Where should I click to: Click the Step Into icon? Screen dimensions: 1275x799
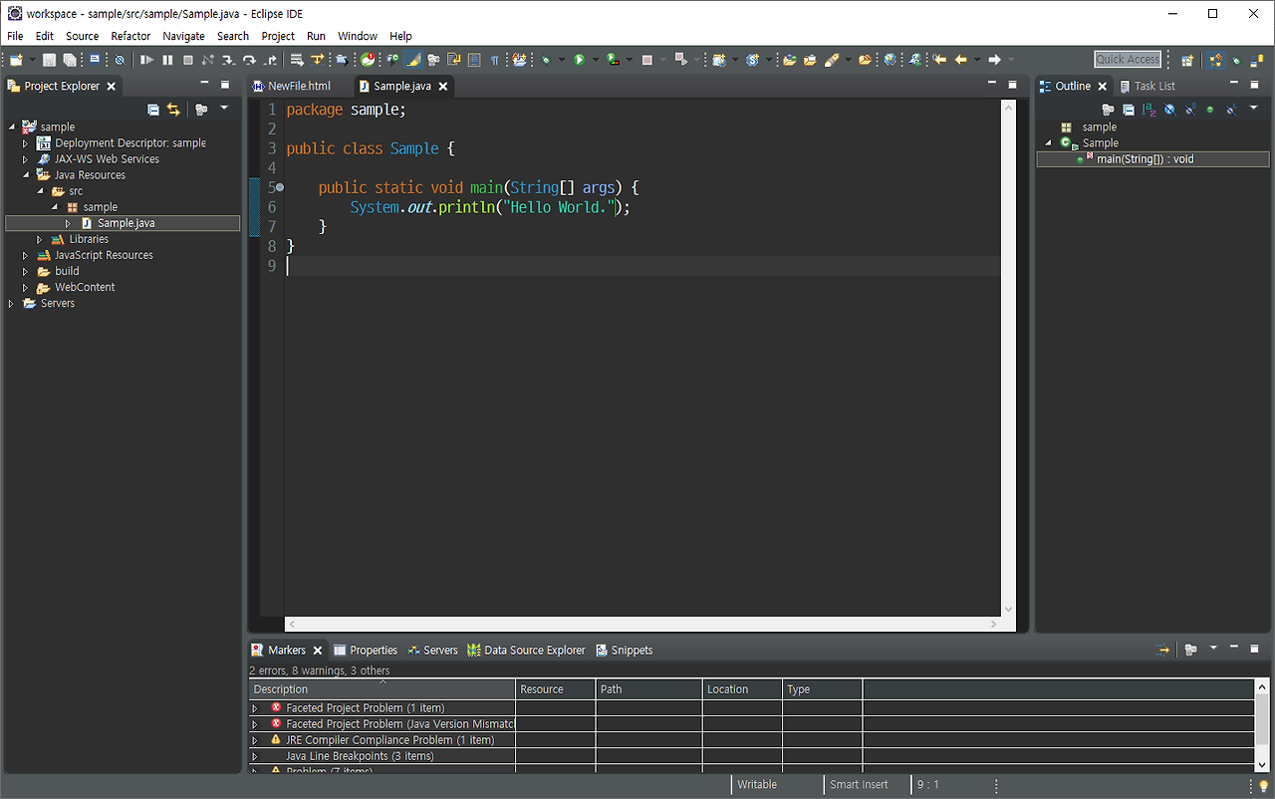pyautogui.click(x=228, y=60)
